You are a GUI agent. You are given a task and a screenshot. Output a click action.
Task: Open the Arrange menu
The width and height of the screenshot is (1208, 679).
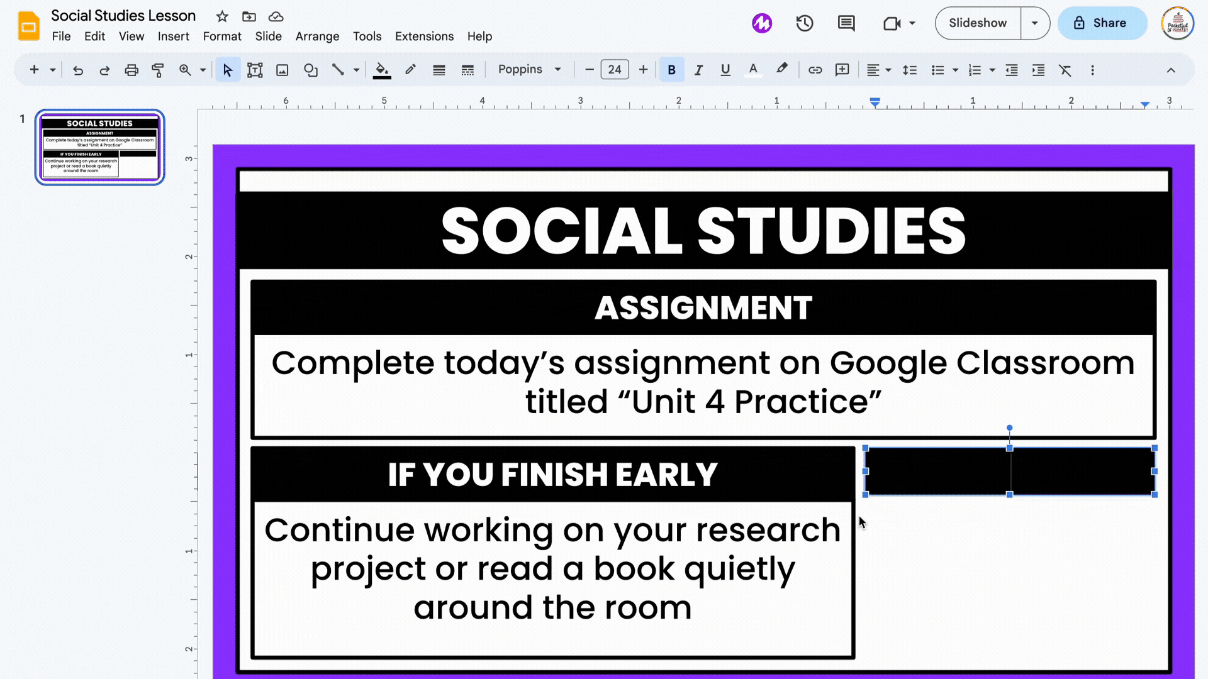[317, 36]
